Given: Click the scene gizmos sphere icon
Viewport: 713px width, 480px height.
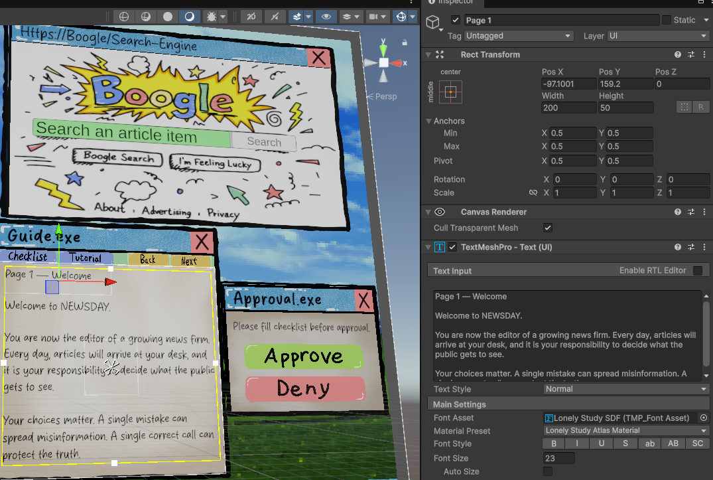Looking at the screenshot, I should [x=401, y=17].
